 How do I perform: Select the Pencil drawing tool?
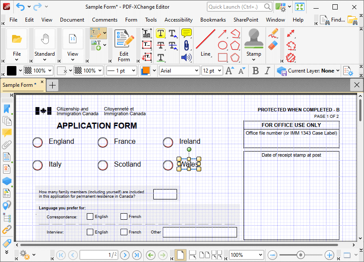click(273, 33)
